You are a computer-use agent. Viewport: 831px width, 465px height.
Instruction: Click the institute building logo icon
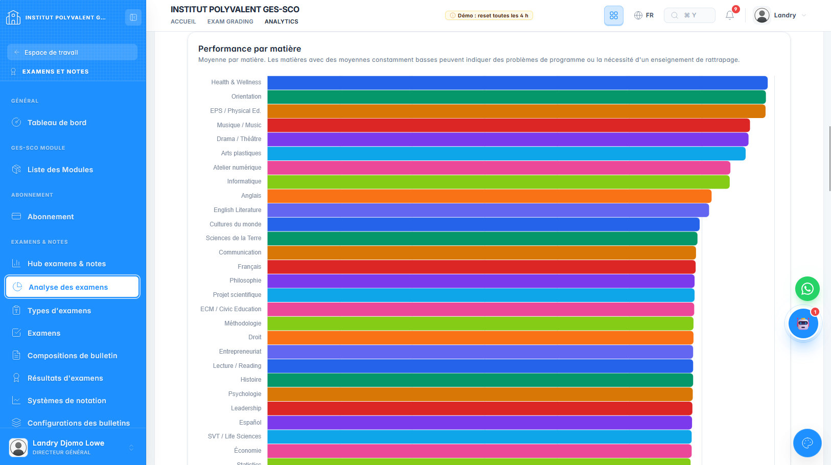[13, 17]
